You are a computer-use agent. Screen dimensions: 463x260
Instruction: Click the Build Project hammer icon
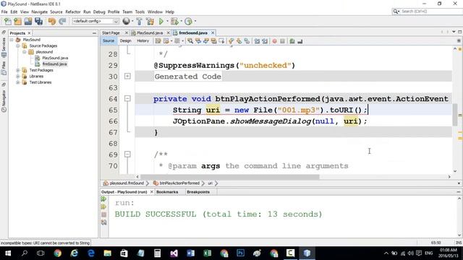(139, 21)
